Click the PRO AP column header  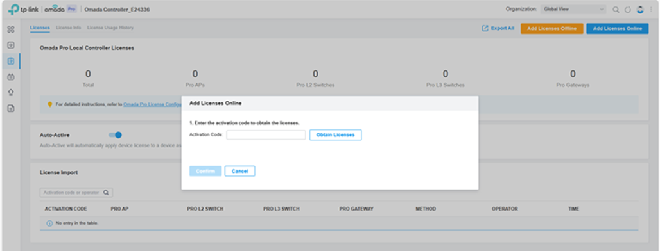119,209
